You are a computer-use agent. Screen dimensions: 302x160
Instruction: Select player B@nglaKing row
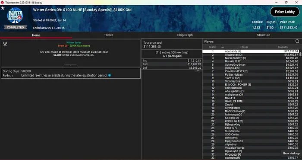[x=251, y=125]
